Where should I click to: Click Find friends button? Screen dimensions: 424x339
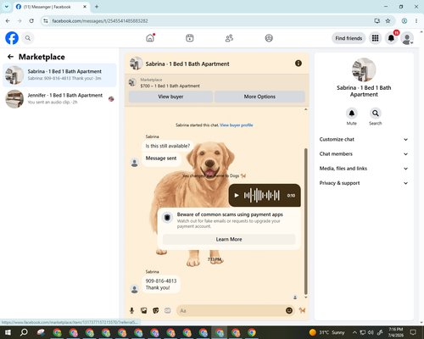pyautogui.click(x=349, y=38)
